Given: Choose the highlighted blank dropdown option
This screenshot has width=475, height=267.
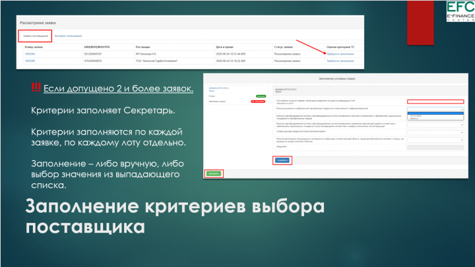Looking at the screenshot, I should coord(435,113).
